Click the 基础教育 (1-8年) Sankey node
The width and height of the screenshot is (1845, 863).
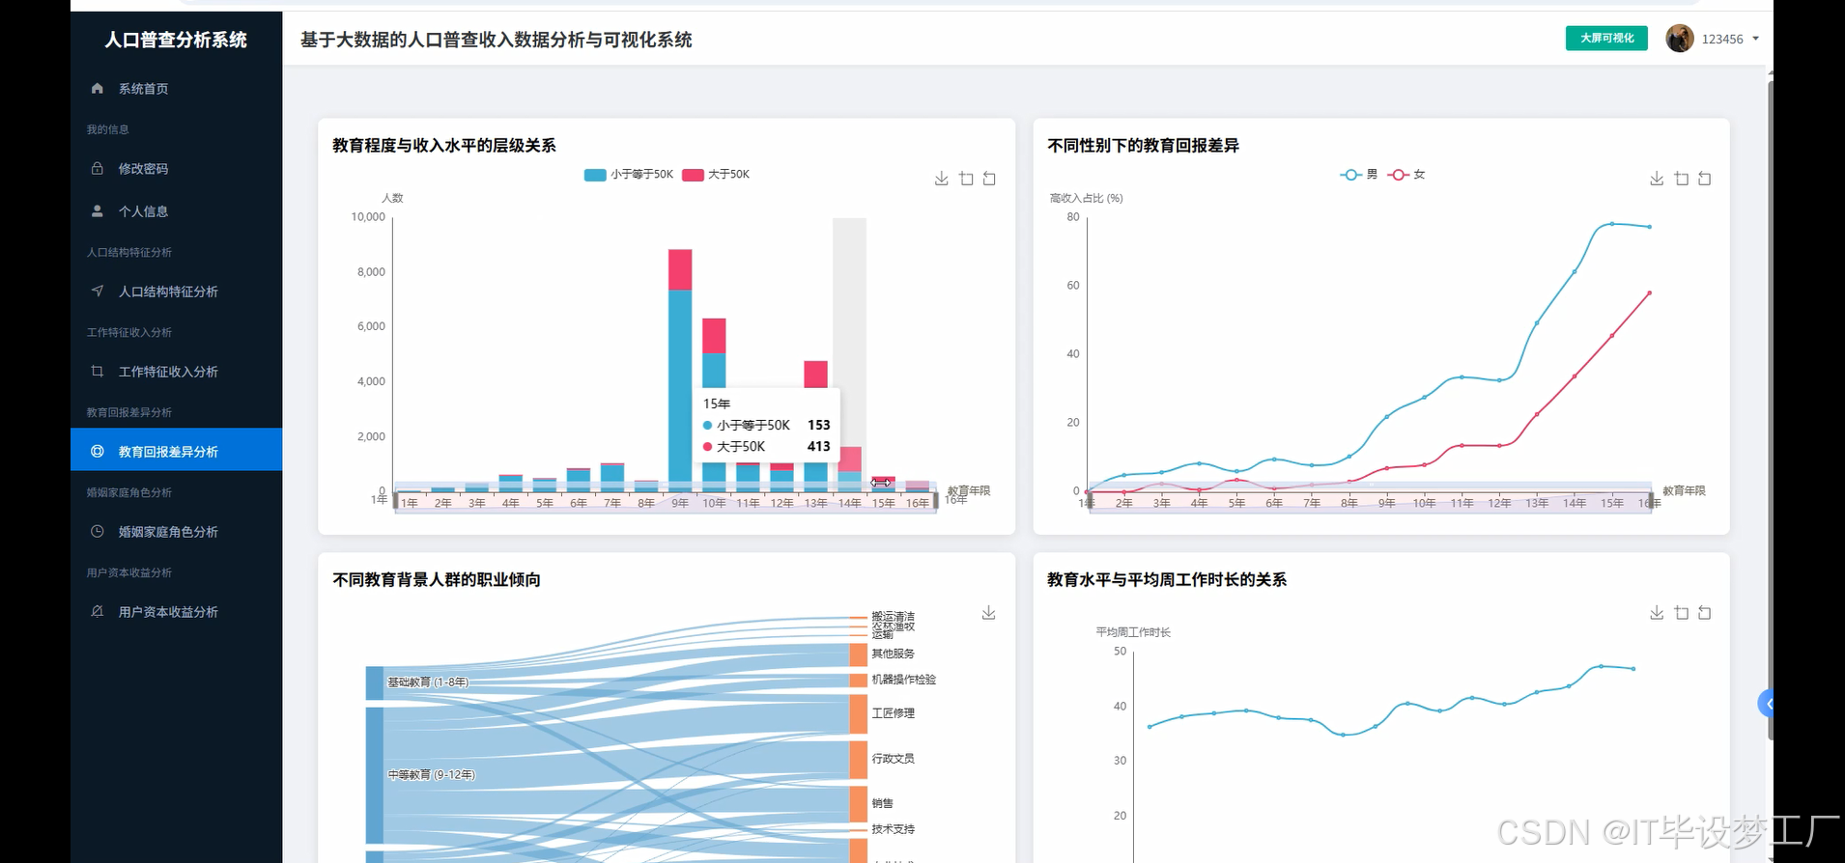point(375,682)
